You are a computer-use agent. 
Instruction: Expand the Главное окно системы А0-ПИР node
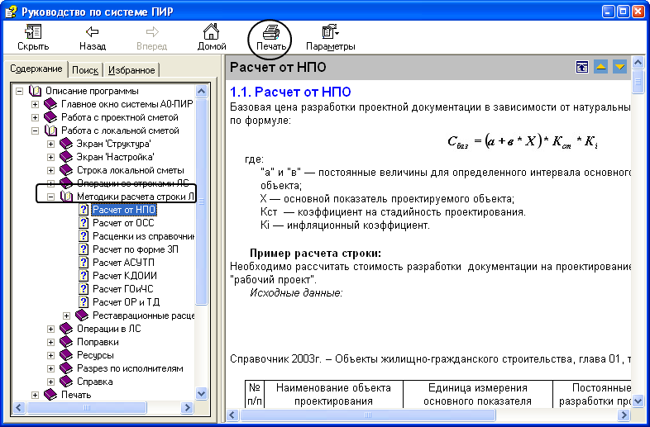point(35,104)
